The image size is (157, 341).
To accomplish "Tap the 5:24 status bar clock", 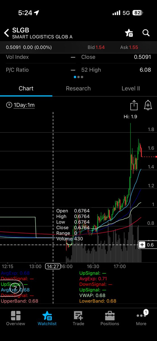I will pos(25,13).
